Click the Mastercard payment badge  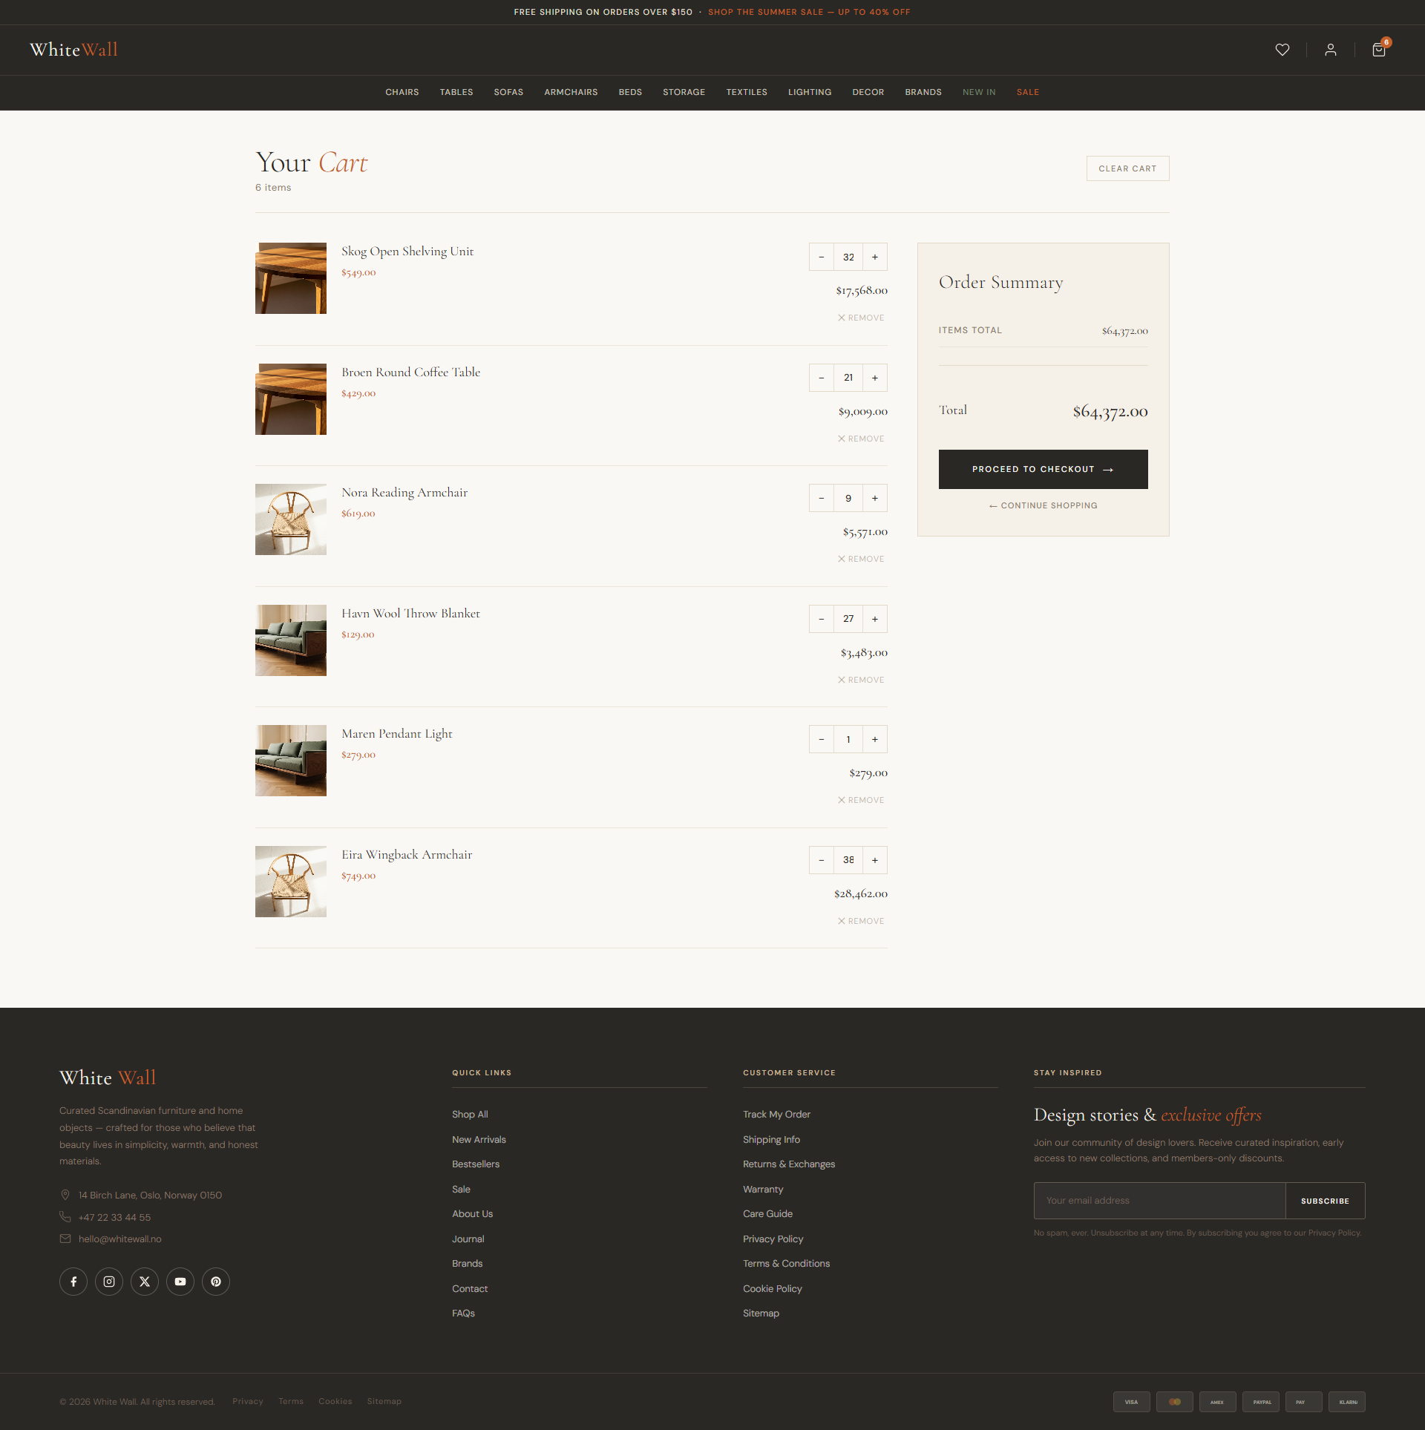tap(1175, 1402)
